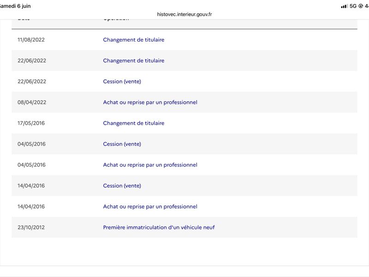
Task: Select Changement de titulaire from 17/05/2016
Action: tap(134, 123)
